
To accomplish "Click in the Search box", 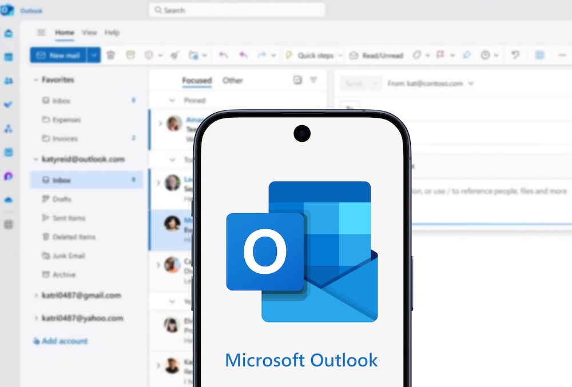I will [237, 10].
